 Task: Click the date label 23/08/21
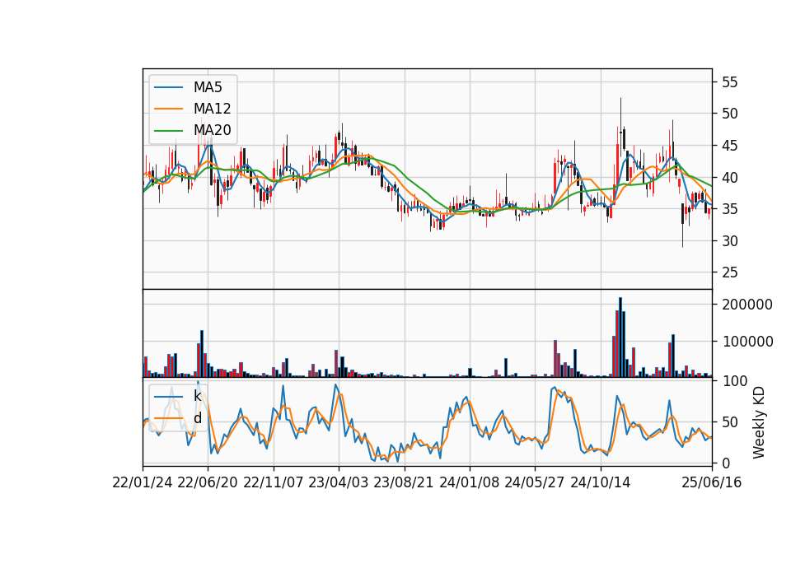pos(404,482)
